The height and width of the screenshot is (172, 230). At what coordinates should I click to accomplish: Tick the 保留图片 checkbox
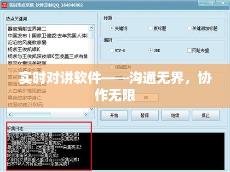coord(112,67)
